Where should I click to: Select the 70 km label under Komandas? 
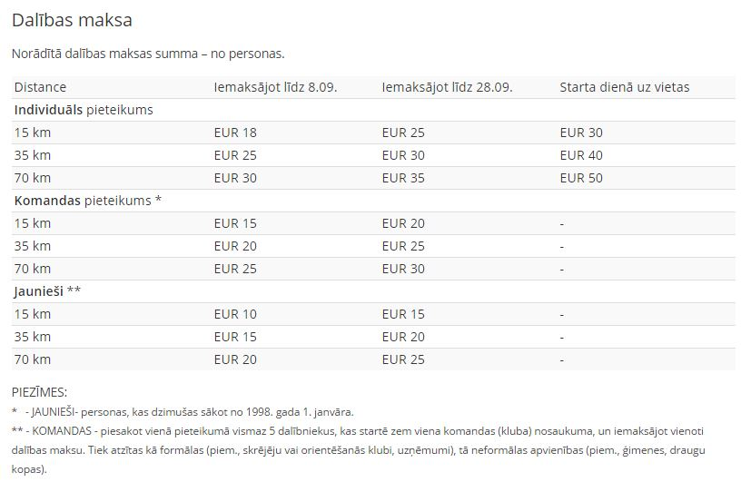pos(32,269)
